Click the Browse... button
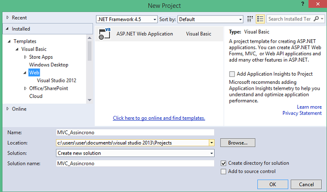This screenshot has height=192, width=327. tap(238, 143)
